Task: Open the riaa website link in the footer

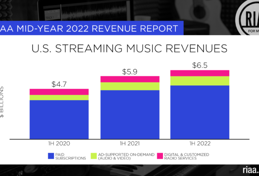Action: pyautogui.click(x=251, y=170)
